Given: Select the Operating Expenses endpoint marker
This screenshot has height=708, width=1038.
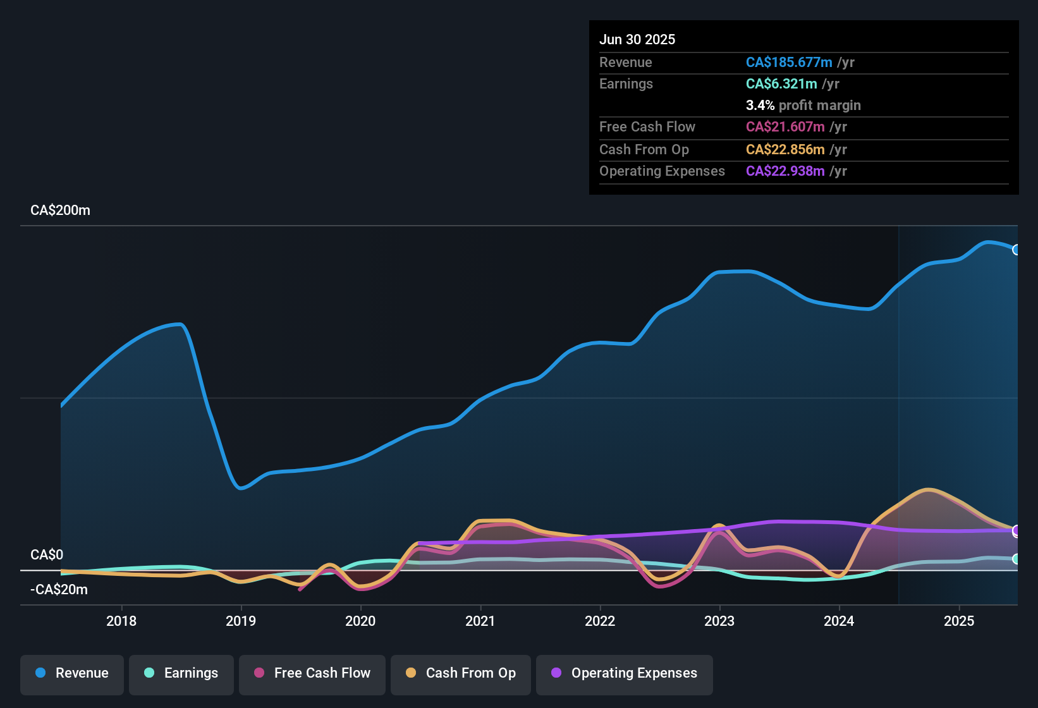Looking at the screenshot, I should point(1017,530).
